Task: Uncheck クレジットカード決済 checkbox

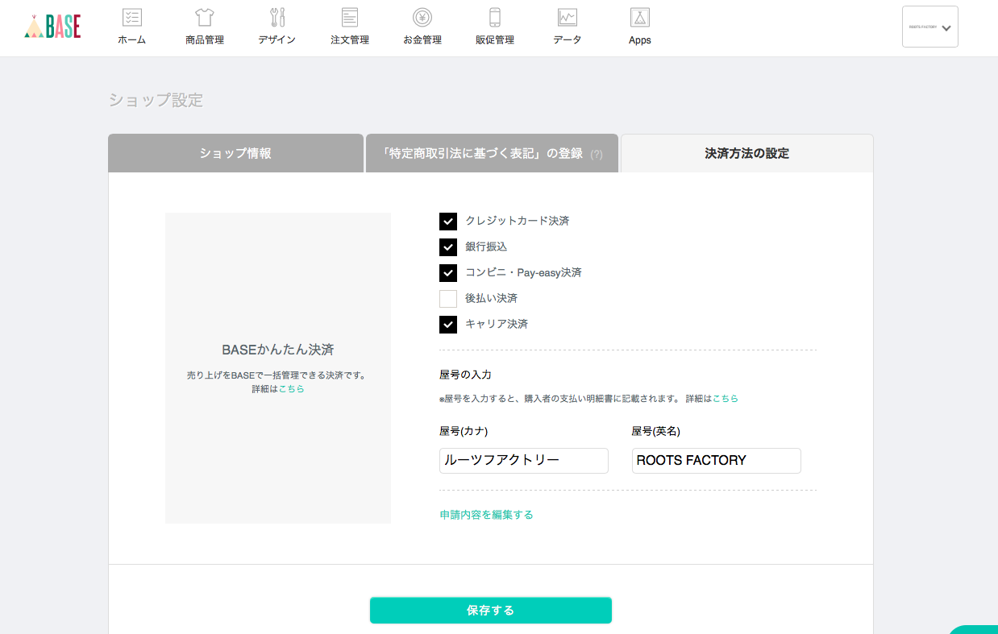Action: (x=448, y=222)
